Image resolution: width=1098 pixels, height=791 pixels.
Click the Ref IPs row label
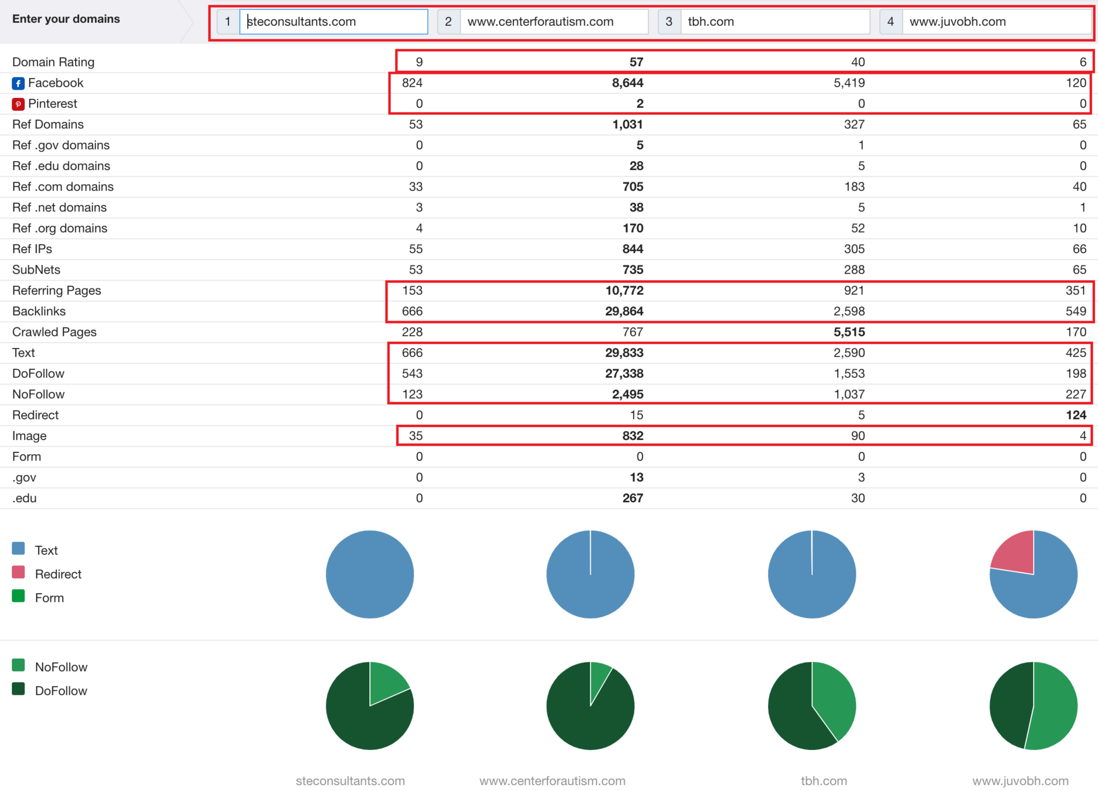(32, 249)
